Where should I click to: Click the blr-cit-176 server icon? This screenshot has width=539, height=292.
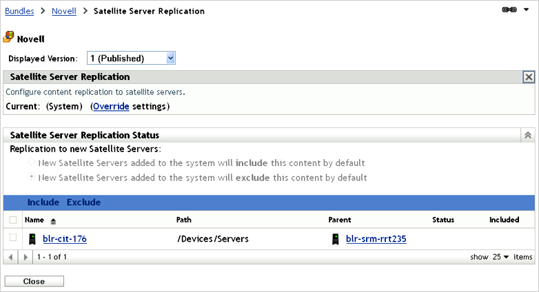tap(32, 239)
